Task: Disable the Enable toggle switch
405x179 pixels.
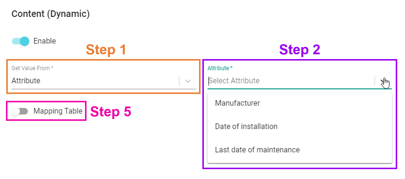Action: (21, 41)
